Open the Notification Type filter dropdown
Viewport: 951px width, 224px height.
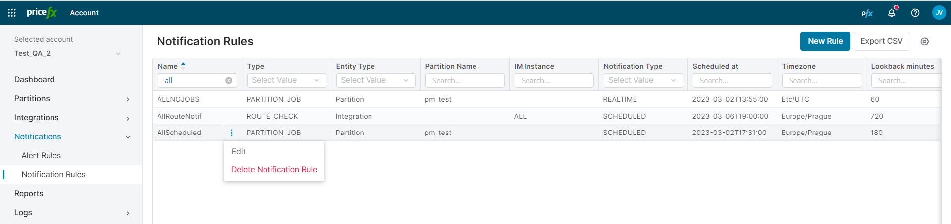(x=643, y=80)
